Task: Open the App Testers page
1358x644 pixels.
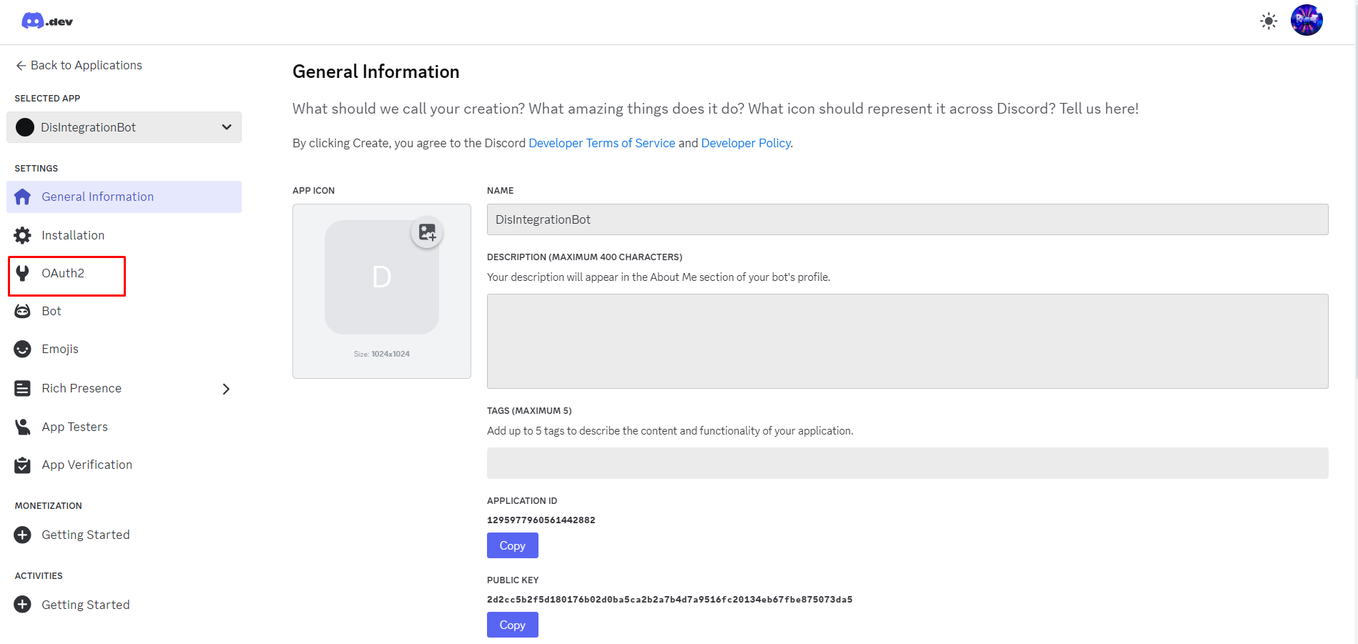Action: [x=74, y=427]
